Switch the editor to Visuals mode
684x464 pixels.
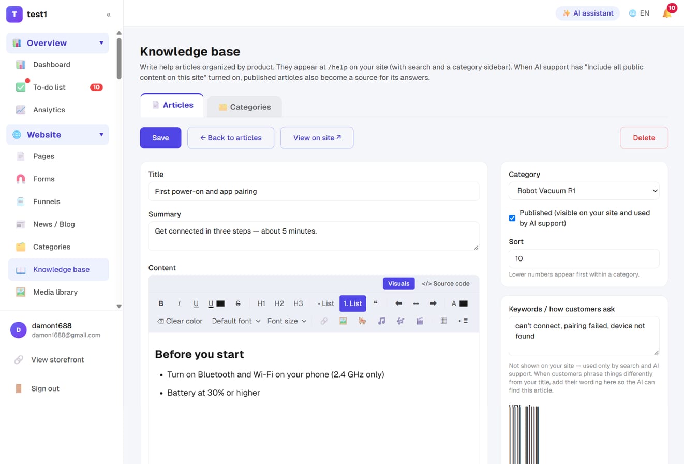398,284
